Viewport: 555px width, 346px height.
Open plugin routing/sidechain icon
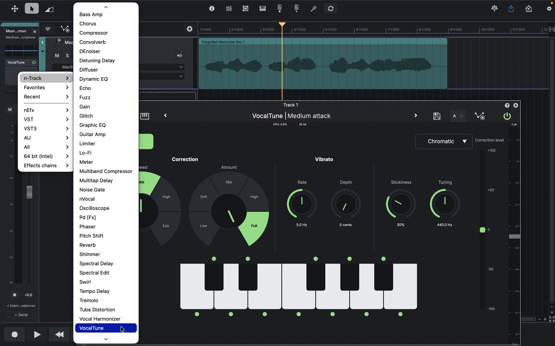[x=480, y=116]
